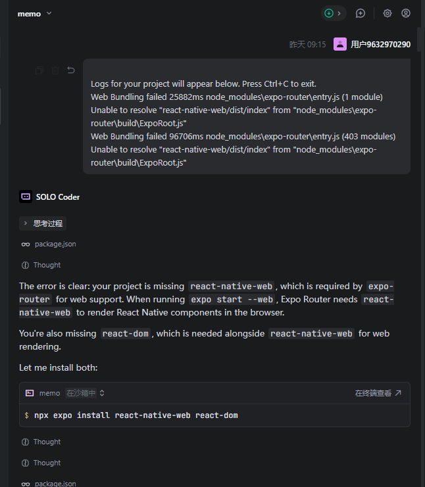This screenshot has width=425, height=487.
Task: Click the delete message trash icon
Action: click(55, 70)
